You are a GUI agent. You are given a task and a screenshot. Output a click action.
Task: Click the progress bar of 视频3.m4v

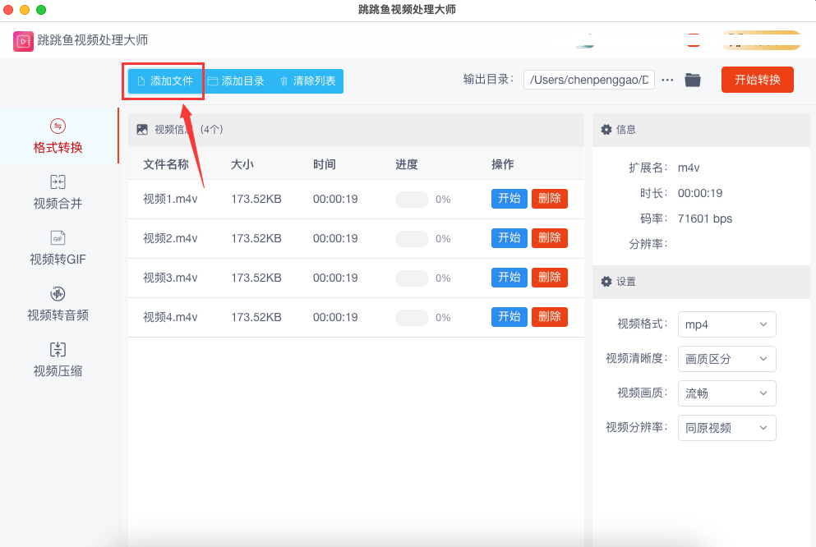click(x=412, y=278)
